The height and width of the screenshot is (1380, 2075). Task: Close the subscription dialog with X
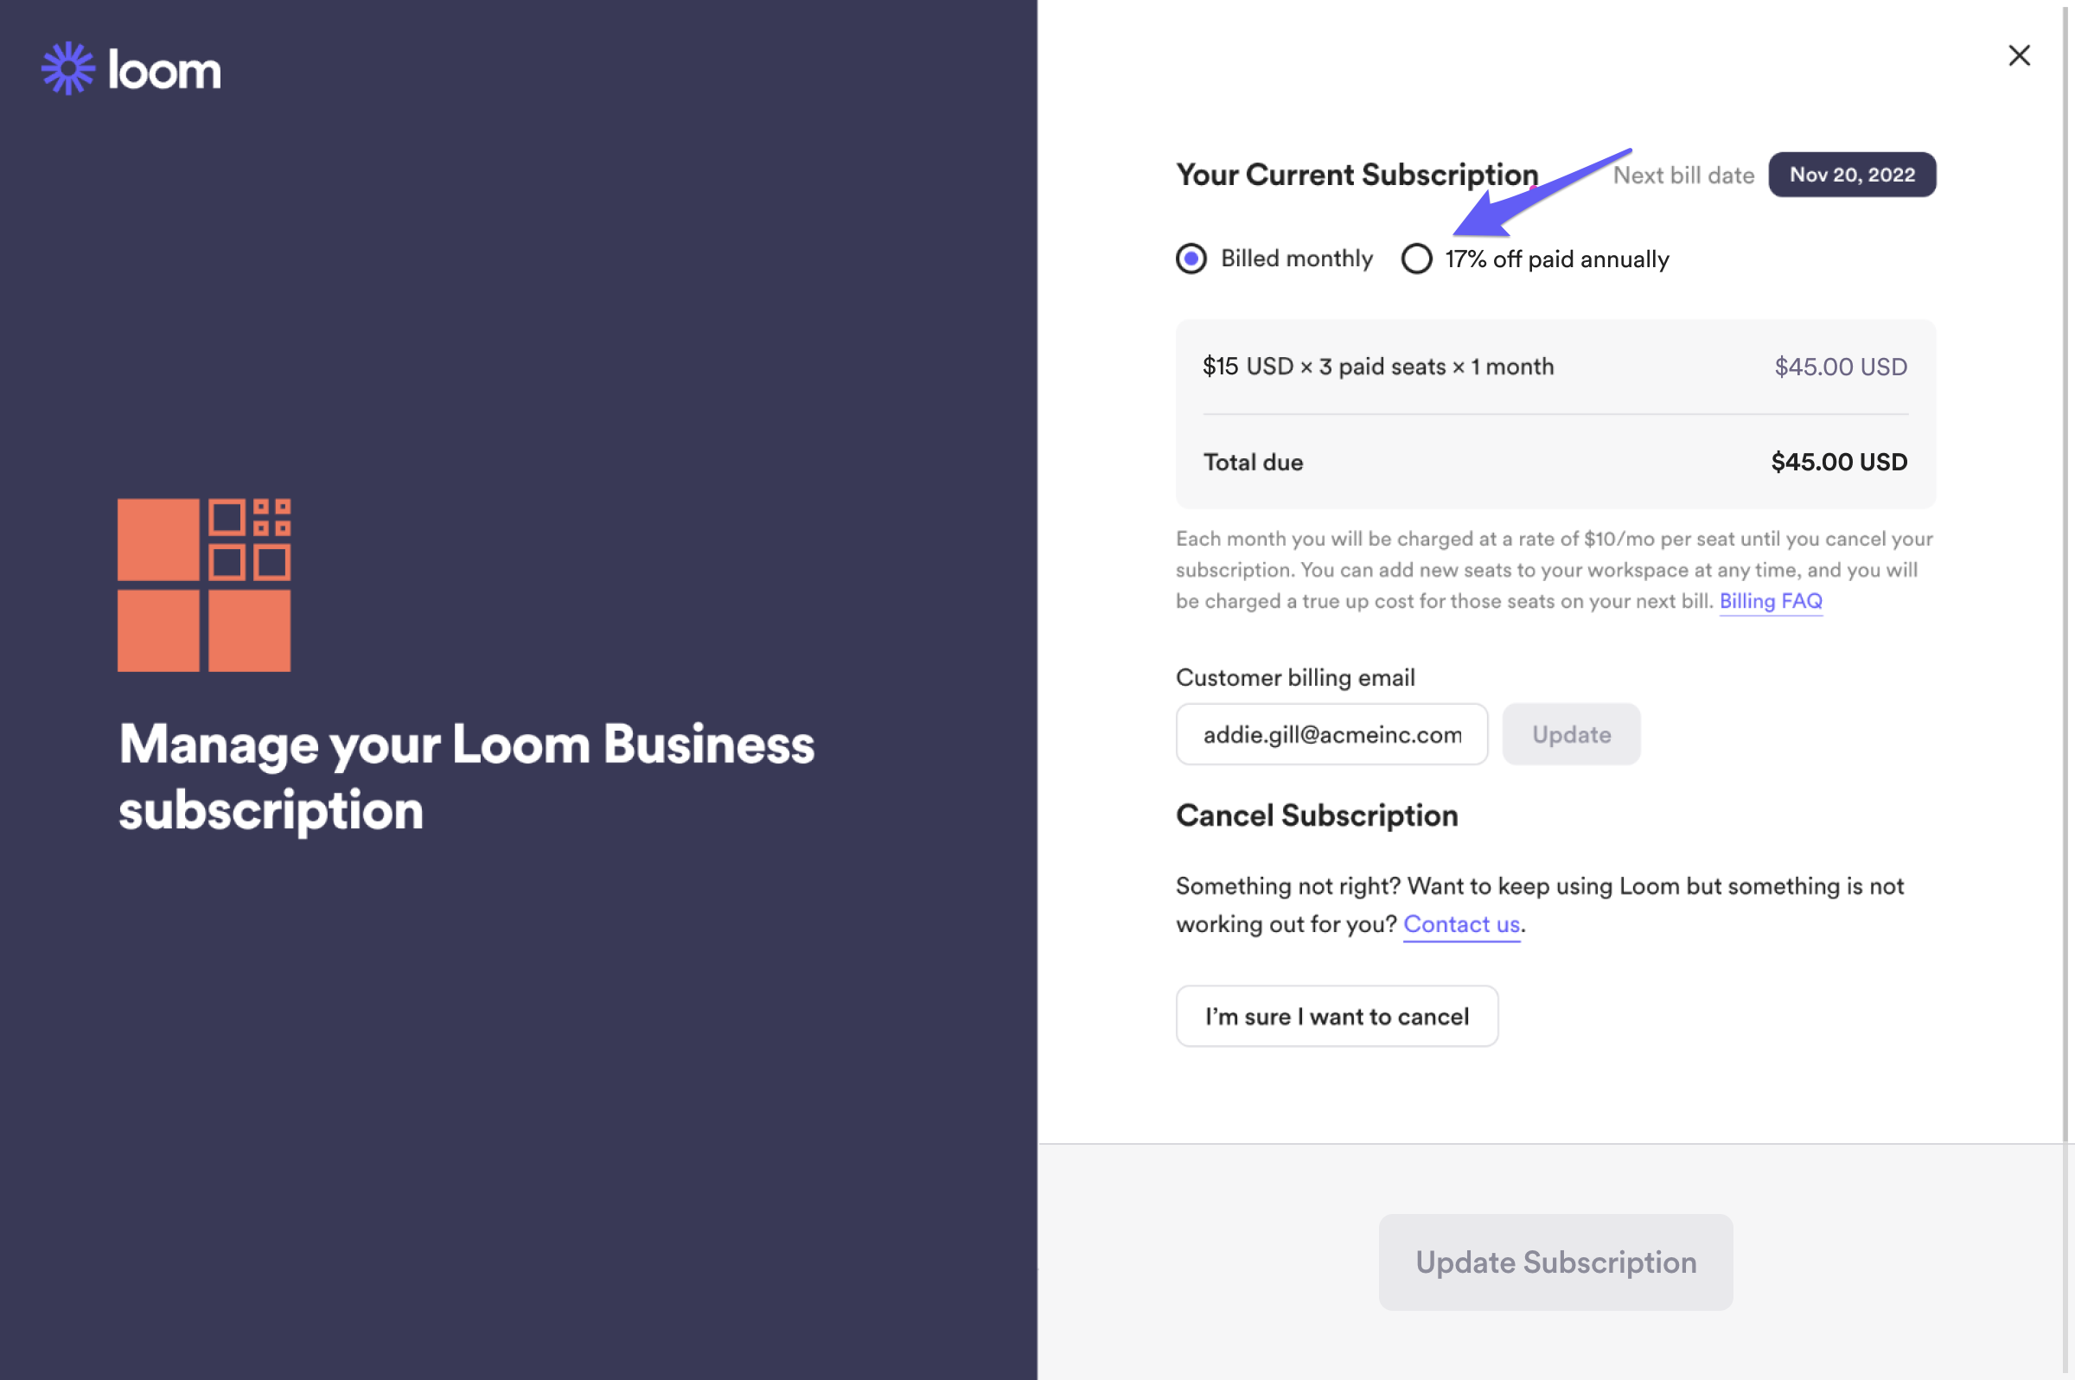(2019, 55)
